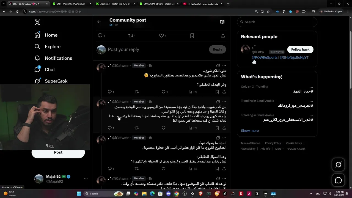This screenshot has width=352, height=198.
Task: Bookmark this page with the star icon
Action: (268, 12)
